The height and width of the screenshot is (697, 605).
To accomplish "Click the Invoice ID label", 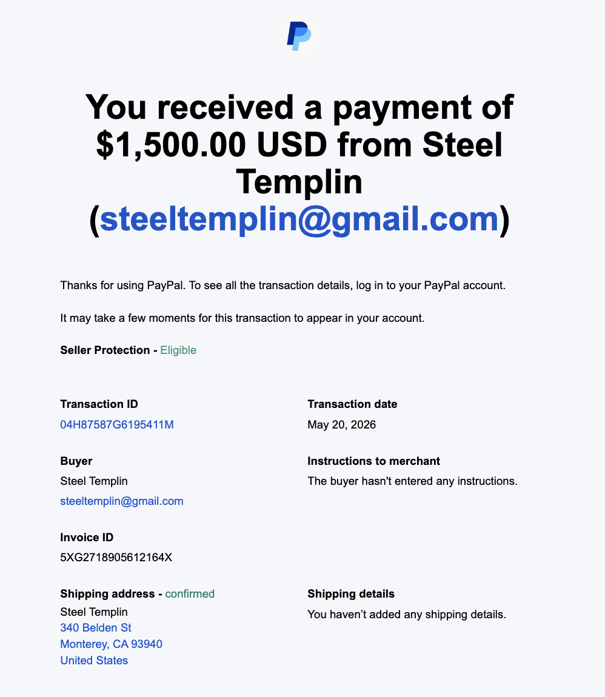I will coord(87,538).
